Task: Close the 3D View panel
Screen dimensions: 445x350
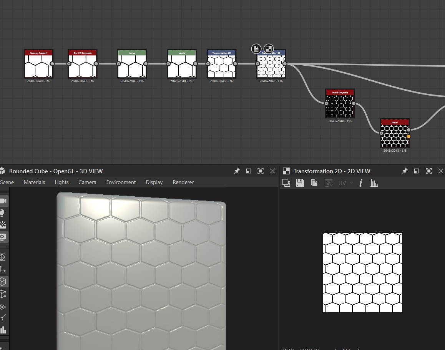Action: pyautogui.click(x=272, y=171)
